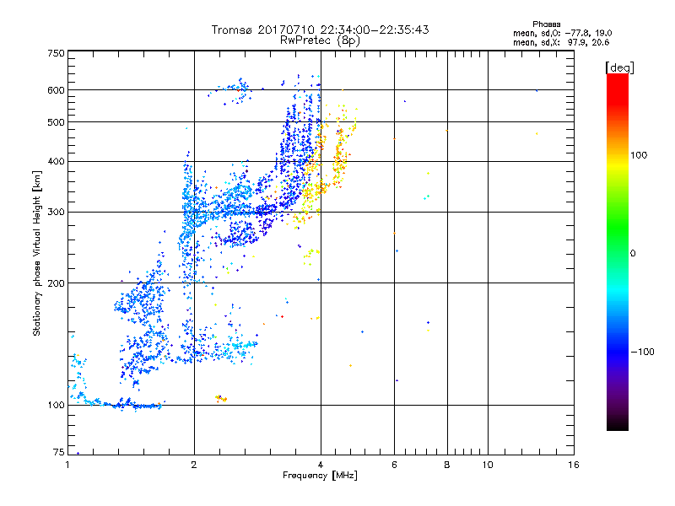Click the x-axis tick label '1'
This screenshot has height=506, width=675.
click(x=67, y=465)
